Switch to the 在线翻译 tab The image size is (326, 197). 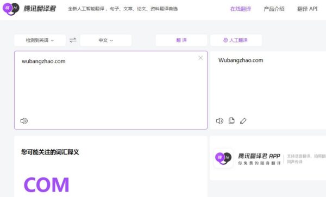pos(241,9)
